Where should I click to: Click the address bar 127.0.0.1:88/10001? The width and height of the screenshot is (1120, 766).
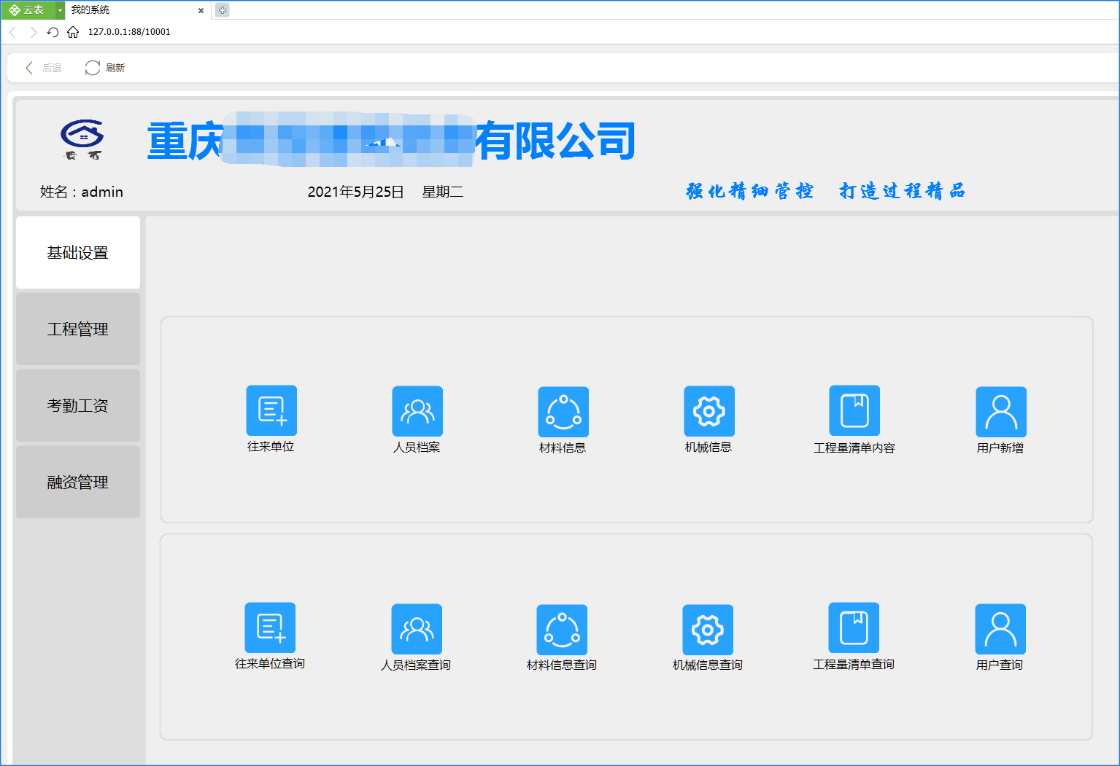[x=129, y=32]
